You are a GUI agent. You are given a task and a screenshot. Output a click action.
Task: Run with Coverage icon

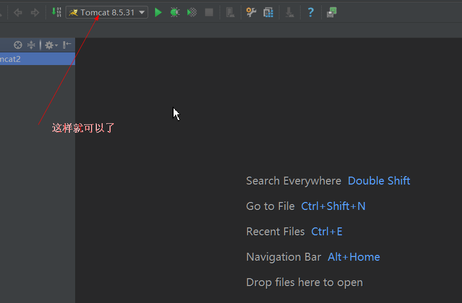coord(192,12)
